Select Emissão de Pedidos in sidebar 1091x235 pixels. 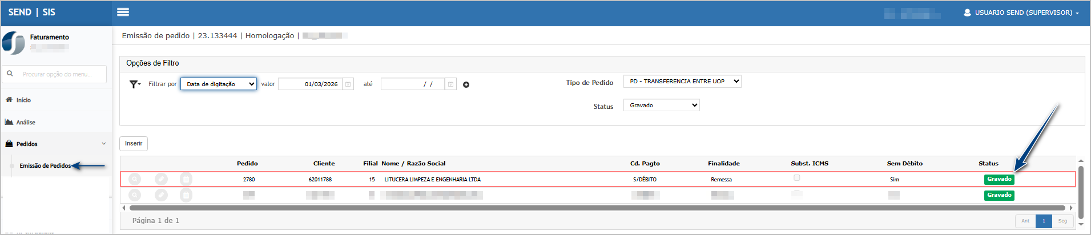point(45,166)
